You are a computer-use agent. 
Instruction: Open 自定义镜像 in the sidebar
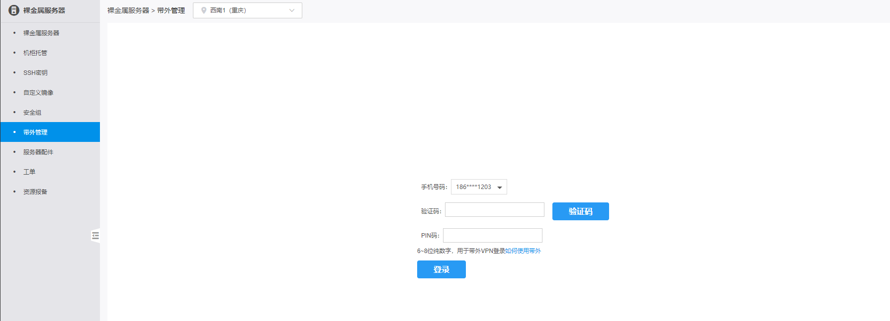click(38, 93)
